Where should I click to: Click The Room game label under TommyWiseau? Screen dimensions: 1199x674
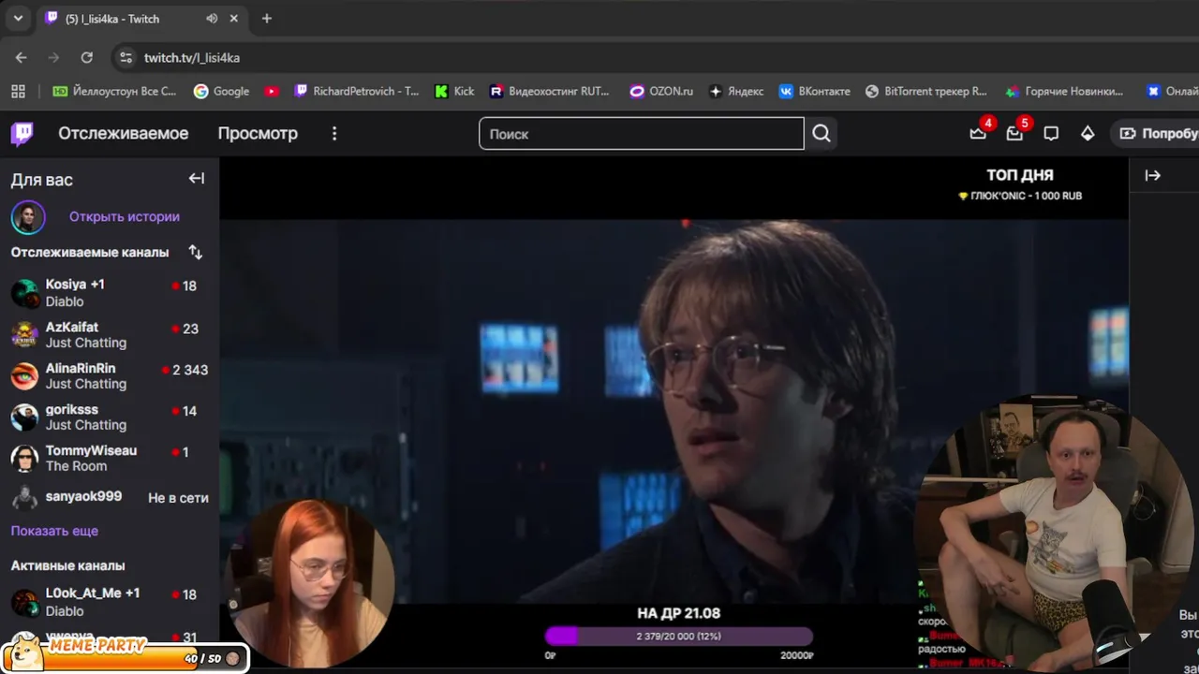pyautogui.click(x=76, y=466)
